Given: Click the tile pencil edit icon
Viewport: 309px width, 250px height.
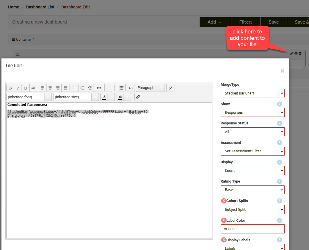Looking at the screenshot, I should (292, 53).
